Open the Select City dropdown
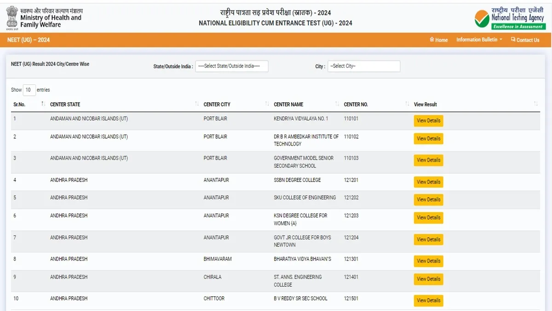The height and width of the screenshot is (311, 552). tap(364, 66)
